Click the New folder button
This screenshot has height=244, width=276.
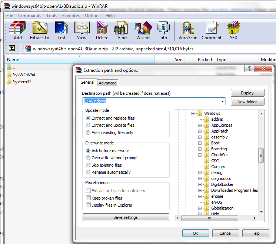(x=247, y=102)
